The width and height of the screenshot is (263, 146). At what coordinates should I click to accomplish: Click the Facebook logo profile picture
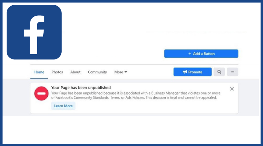coord(34,32)
